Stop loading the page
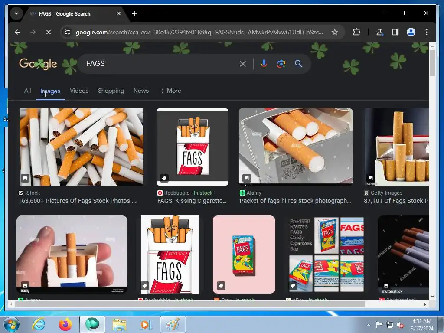444x333 pixels. (49, 32)
